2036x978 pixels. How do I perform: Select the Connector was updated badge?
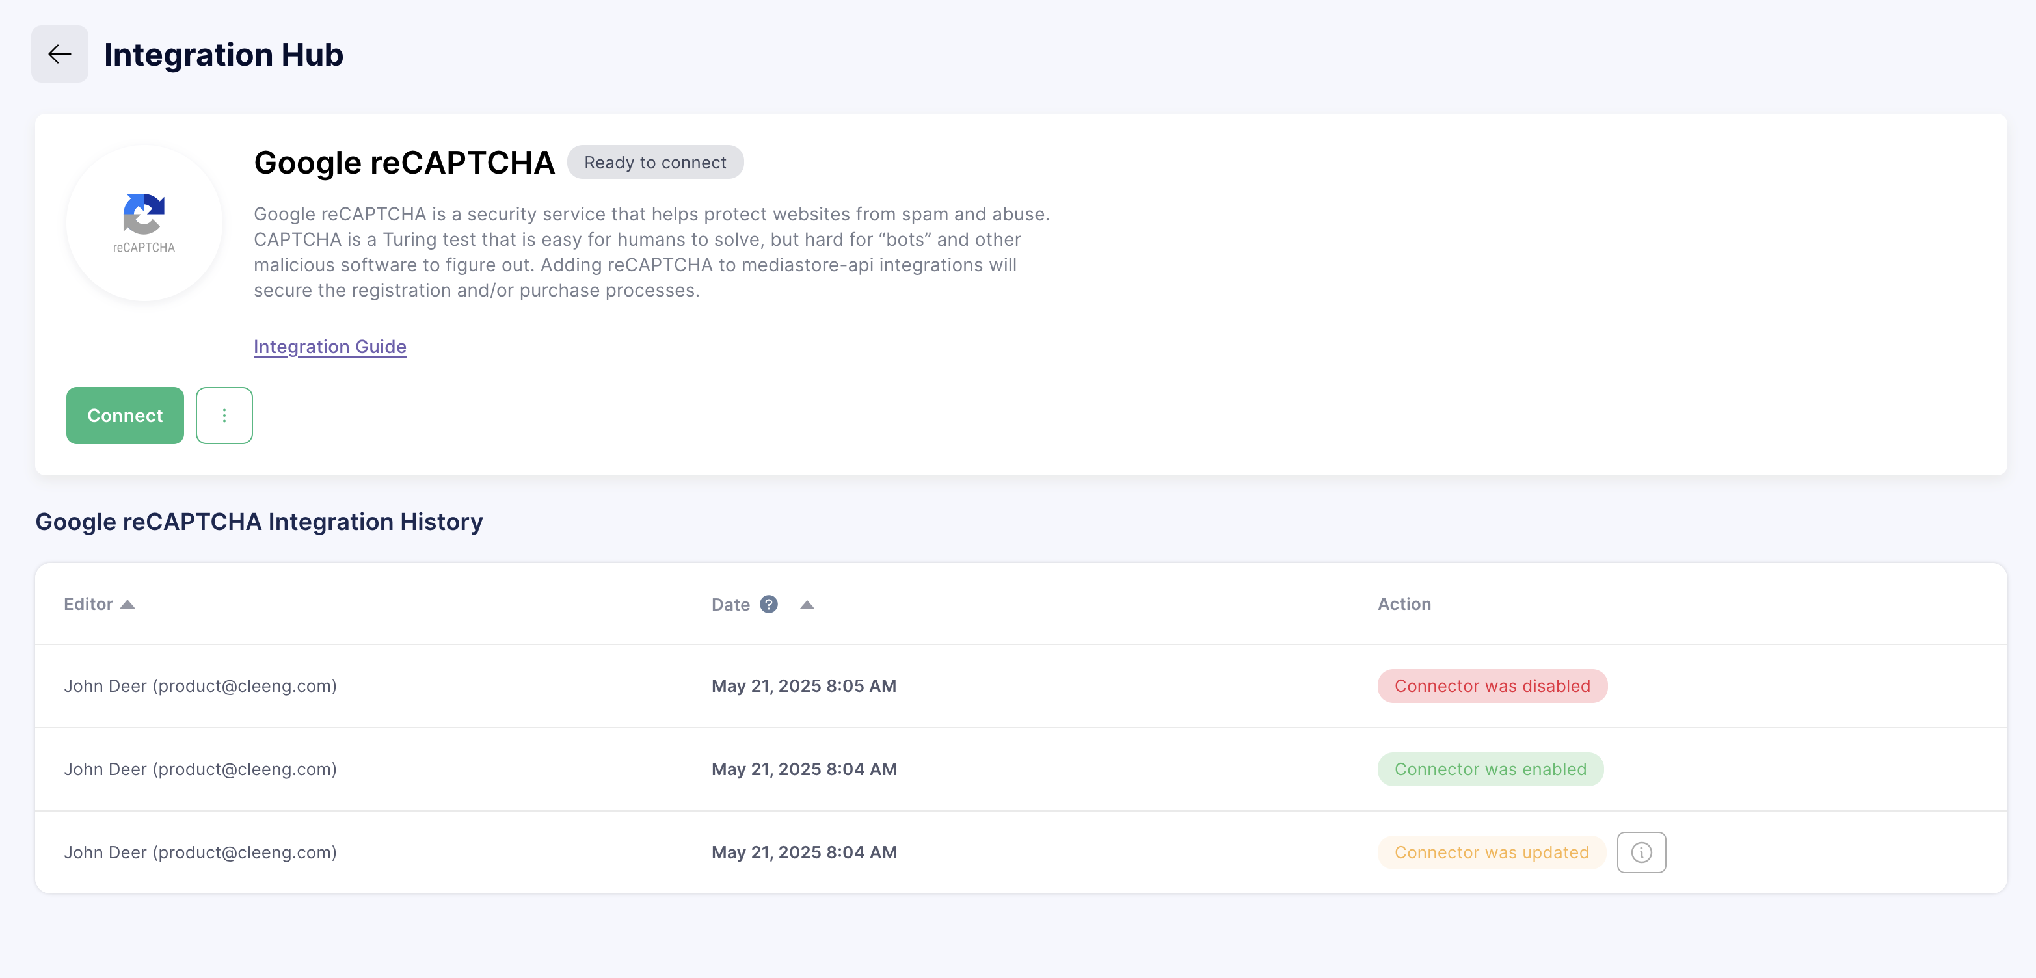[x=1492, y=852]
